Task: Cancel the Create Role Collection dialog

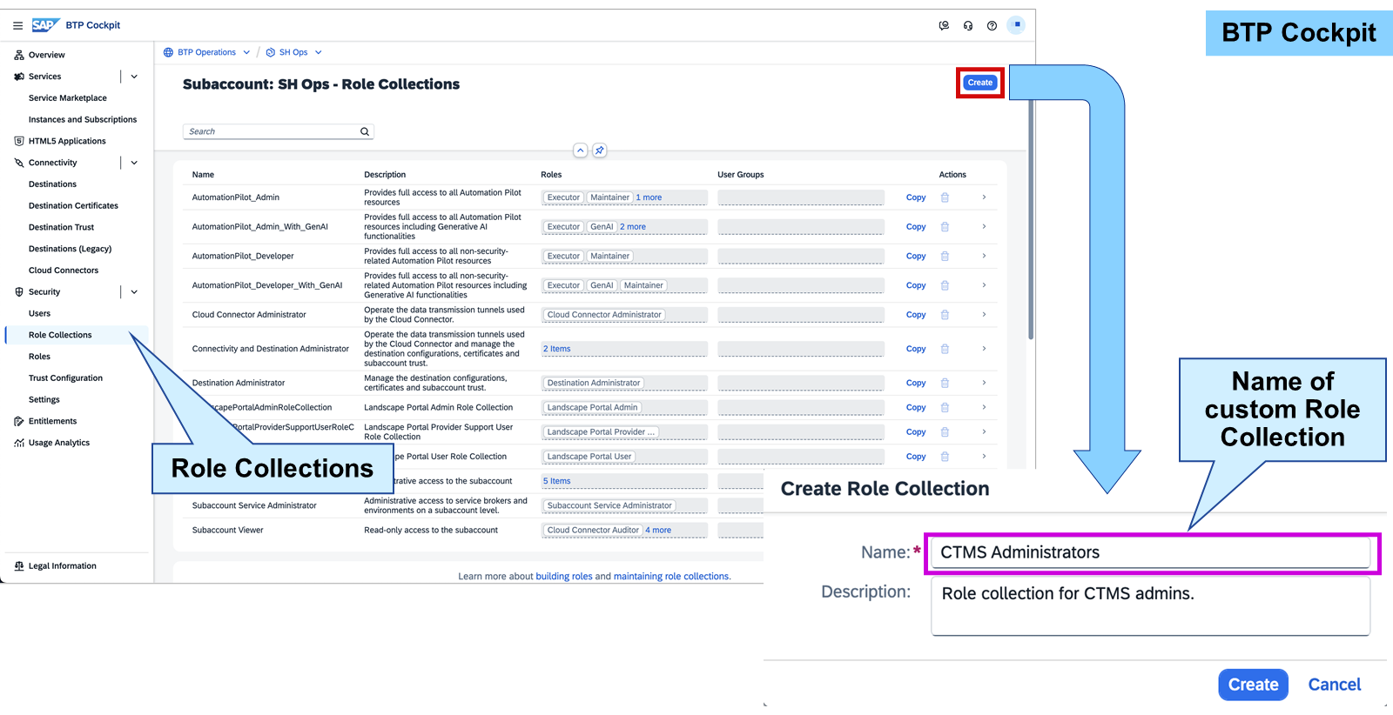Action: (x=1335, y=685)
